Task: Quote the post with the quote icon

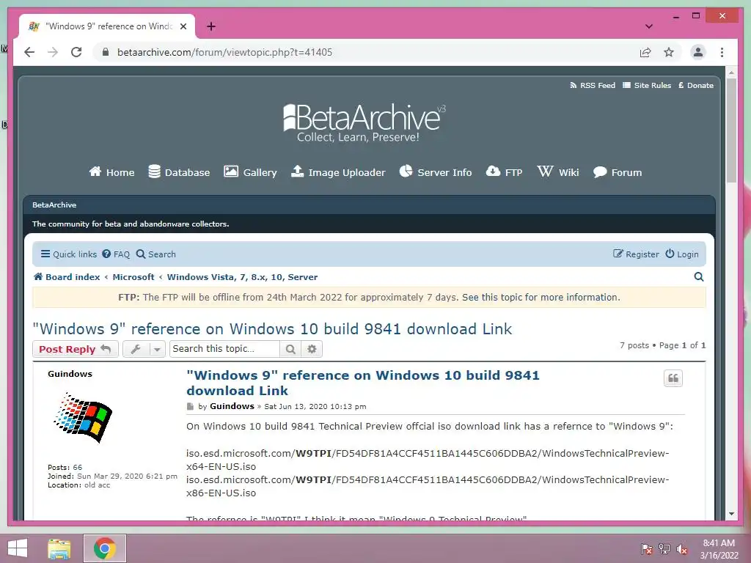Action: [673, 378]
